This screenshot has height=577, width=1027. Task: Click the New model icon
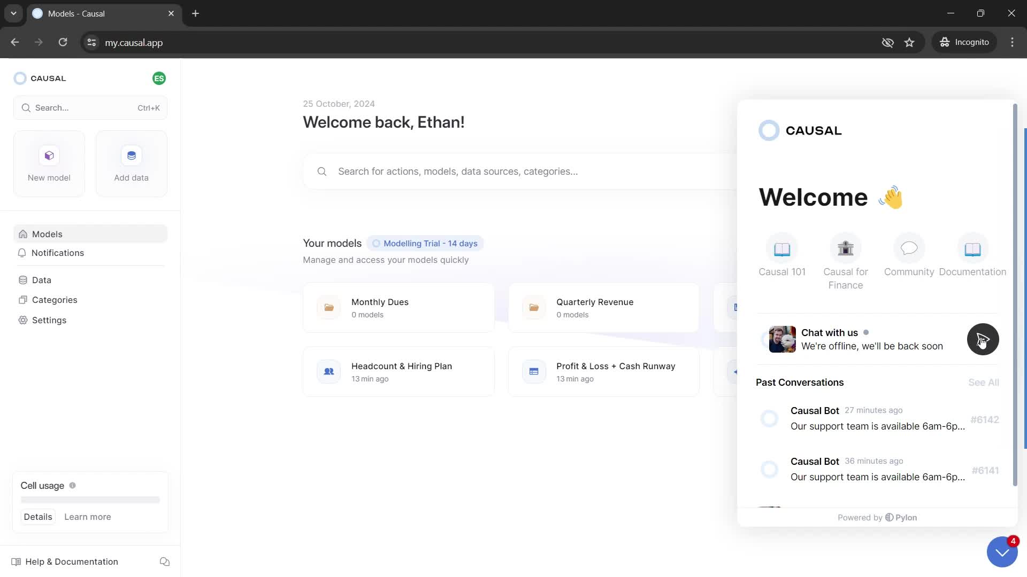point(49,155)
